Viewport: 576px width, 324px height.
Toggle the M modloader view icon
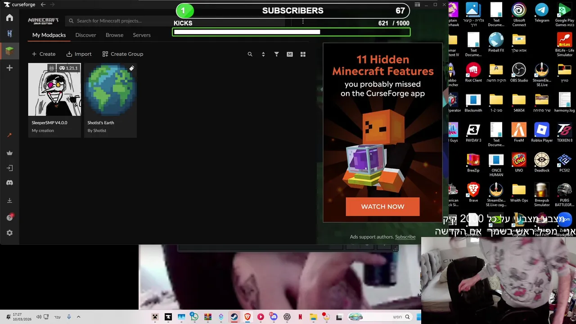pos(290,54)
